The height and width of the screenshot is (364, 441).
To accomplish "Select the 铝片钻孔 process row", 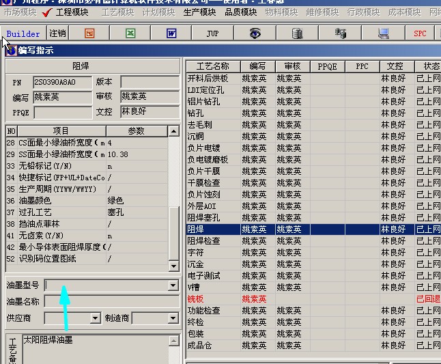I will [313, 102].
